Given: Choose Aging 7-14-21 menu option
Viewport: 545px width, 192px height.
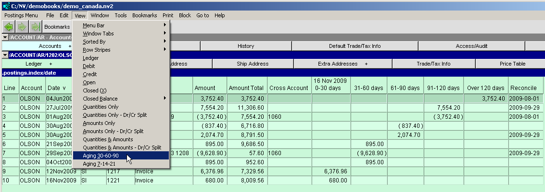Looking at the screenshot, I should click(98, 164).
